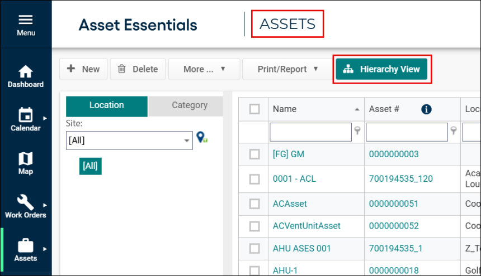Click asset number 0000000003
This screenshot has height=276, width=481.
[394, 154]
